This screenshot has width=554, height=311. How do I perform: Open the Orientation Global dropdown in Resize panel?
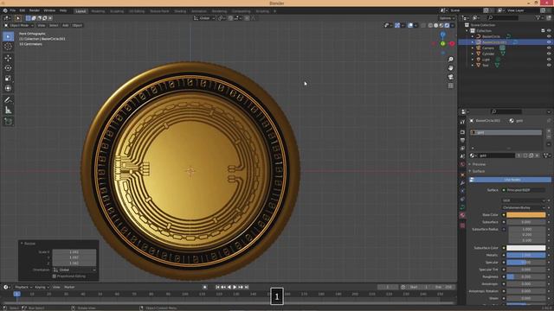point(74,270)
